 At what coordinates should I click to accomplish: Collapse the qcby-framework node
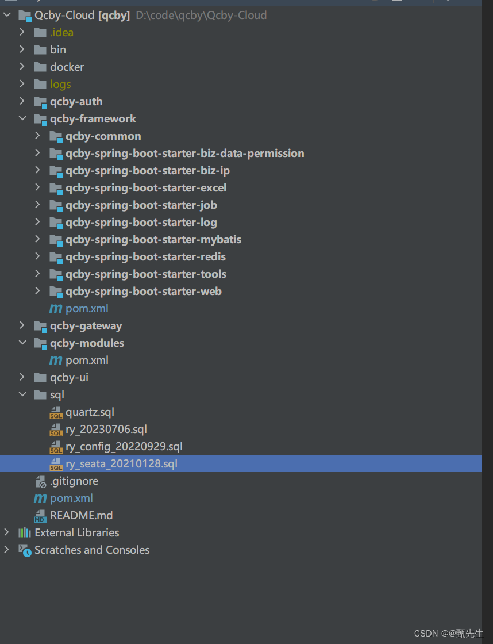[x=22, y=118]
